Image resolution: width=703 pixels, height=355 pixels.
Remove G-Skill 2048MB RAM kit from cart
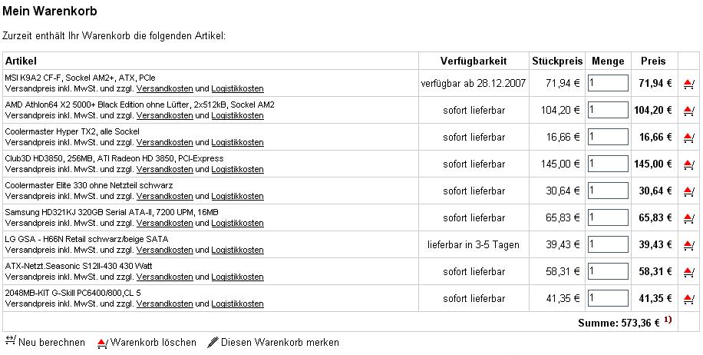tap(688, 300)
